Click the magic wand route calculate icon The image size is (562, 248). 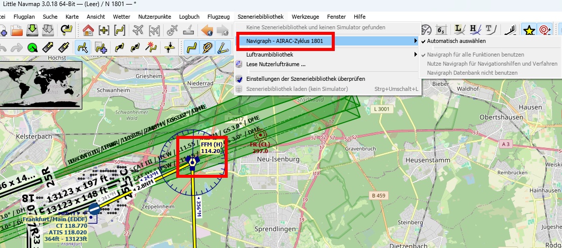pyautogui.click(x=150, y=47)
